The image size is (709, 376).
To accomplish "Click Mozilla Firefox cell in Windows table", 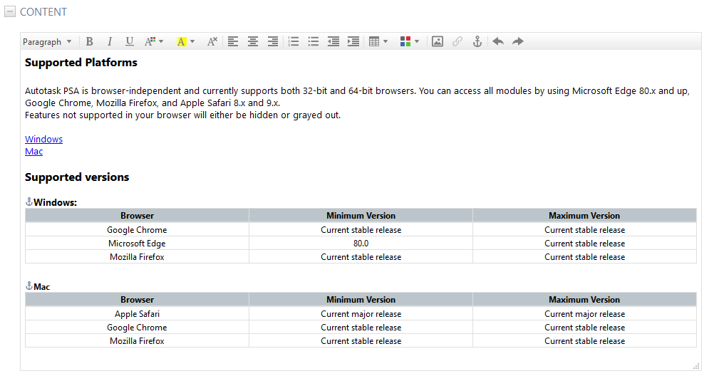I will [137, 257].
